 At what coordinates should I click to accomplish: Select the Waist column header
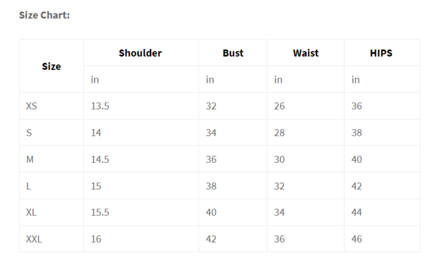click(x=306, y=53)
